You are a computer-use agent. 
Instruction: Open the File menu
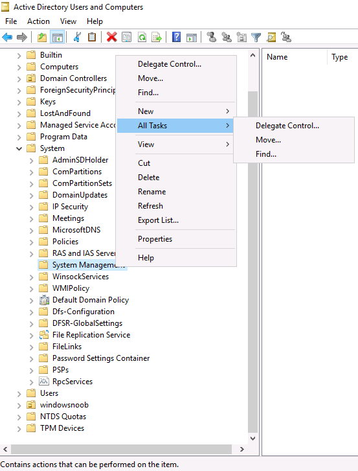tap(11, 21)
